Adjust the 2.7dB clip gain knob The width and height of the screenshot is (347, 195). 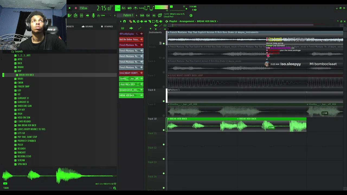[x=324, y=113]
